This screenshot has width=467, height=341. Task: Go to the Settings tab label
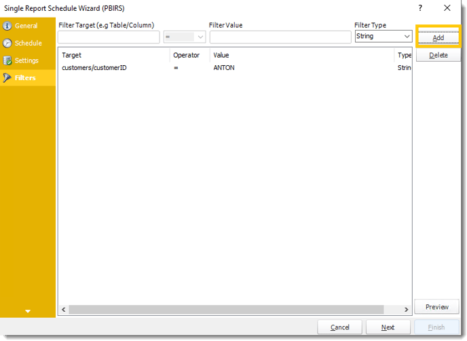pyautogui.click(x=26, y=60)
